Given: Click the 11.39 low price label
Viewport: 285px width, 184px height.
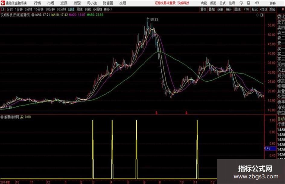Looking at the screenshot, I should point(8,108).
